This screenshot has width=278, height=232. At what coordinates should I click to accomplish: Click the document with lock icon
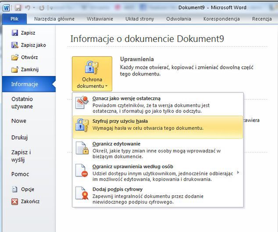(x=82, y=148)
